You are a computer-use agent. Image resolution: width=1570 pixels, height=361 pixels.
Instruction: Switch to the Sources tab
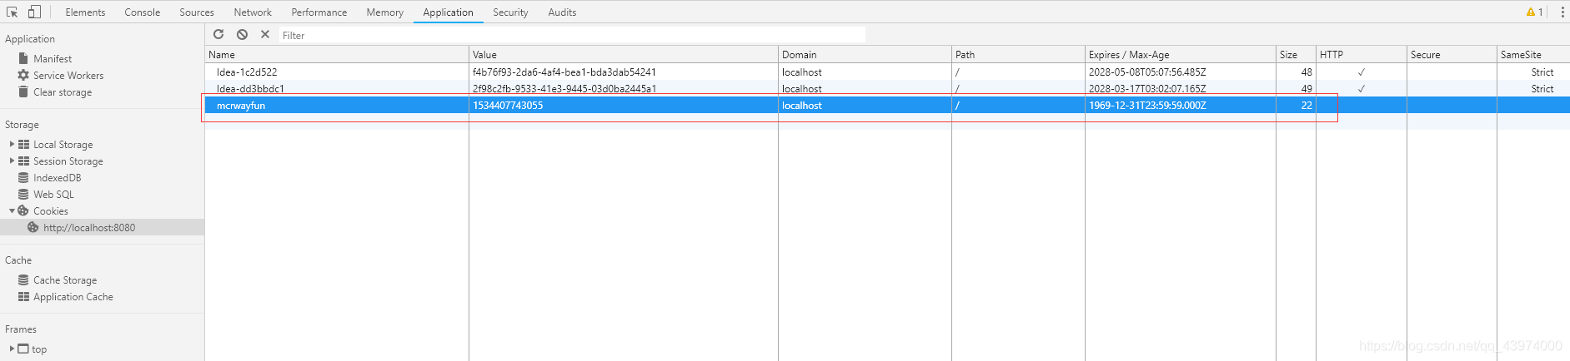point(197,12)
